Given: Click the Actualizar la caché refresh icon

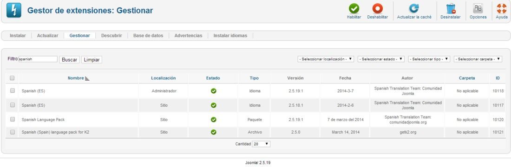Looking at the screenshot, I should click(x=414, y=8).
